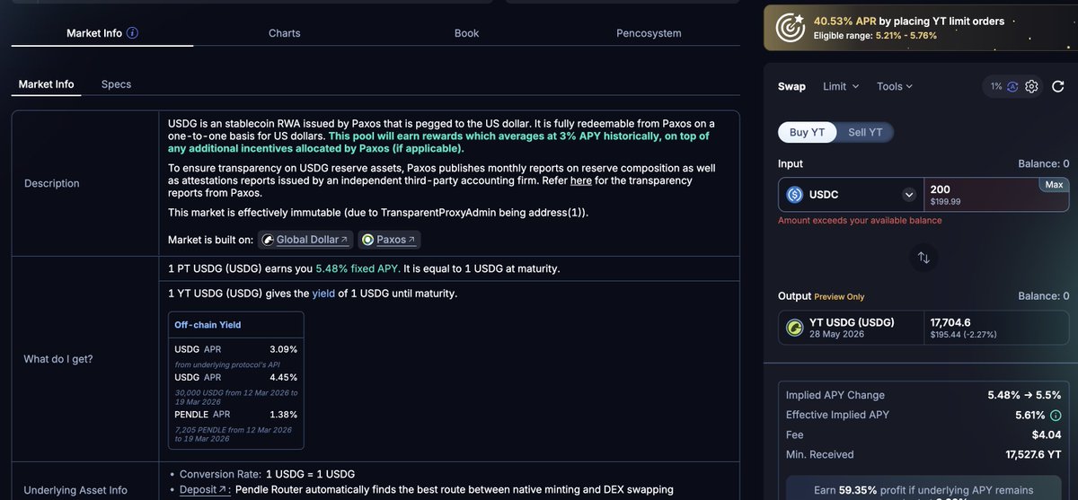This screenshot has width=1078, height=500.
Task: Open the Paxos protocol link
Action: [389, 240]
